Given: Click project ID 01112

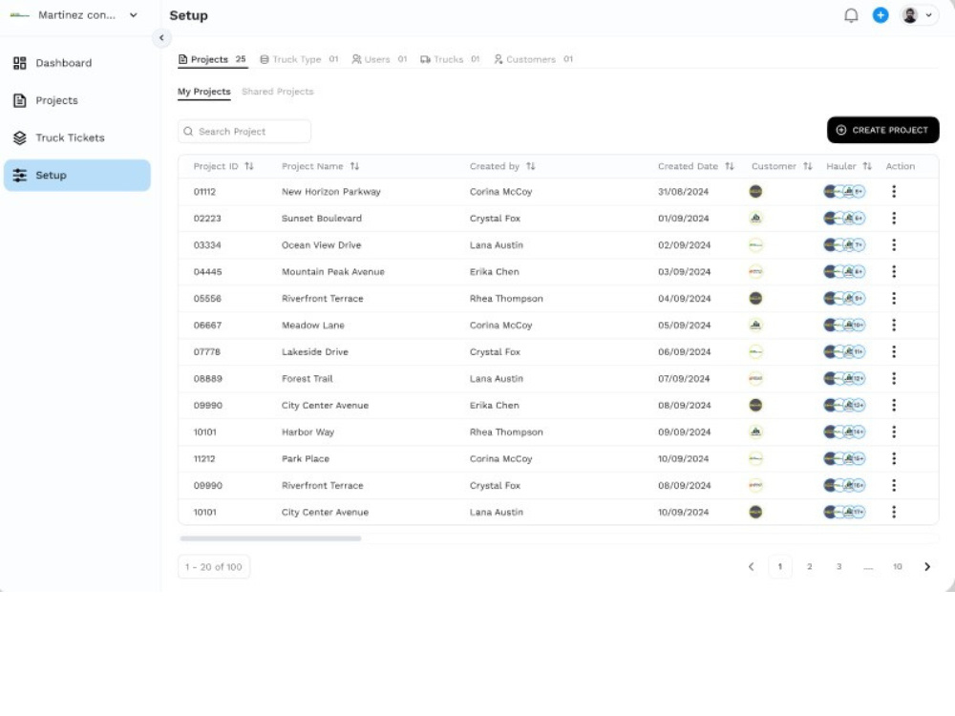Looking at the screenshot, I should coord(204,192).
